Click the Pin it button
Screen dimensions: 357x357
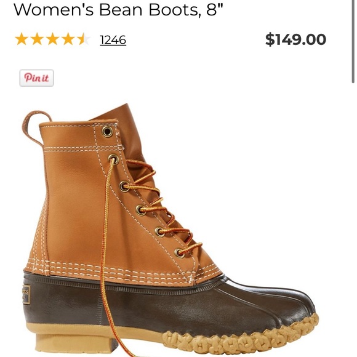(x=37, y=78)
